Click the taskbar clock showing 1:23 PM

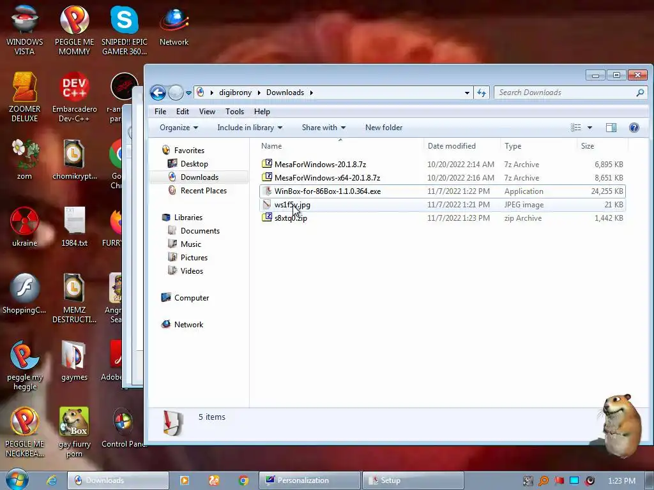[x=621, y=481]
